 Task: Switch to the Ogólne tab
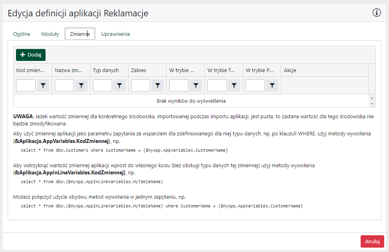pos(22,34)
